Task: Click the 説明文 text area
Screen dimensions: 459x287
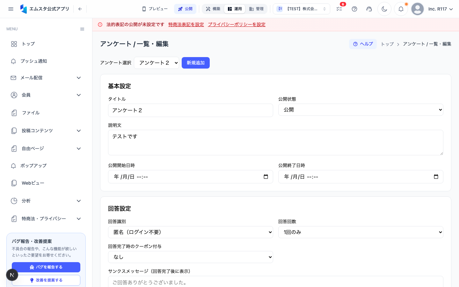Action: 276,143
